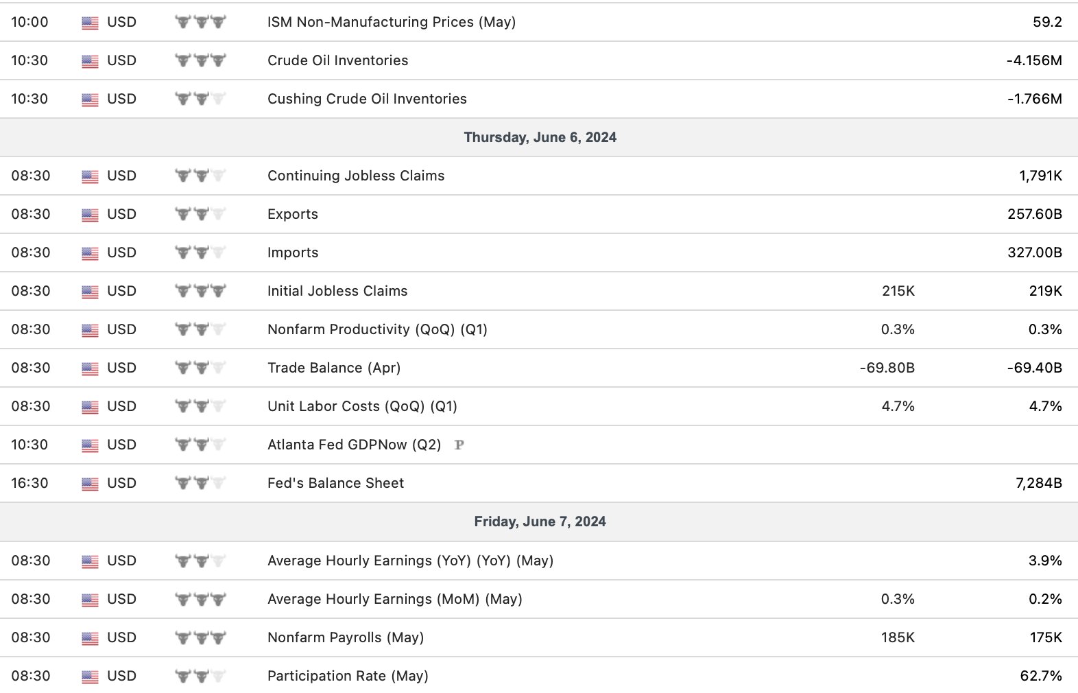Screen dimensions: 1078x693
Task: Open the Trade Balance (Apr) event
Action: tap(334, 368)
